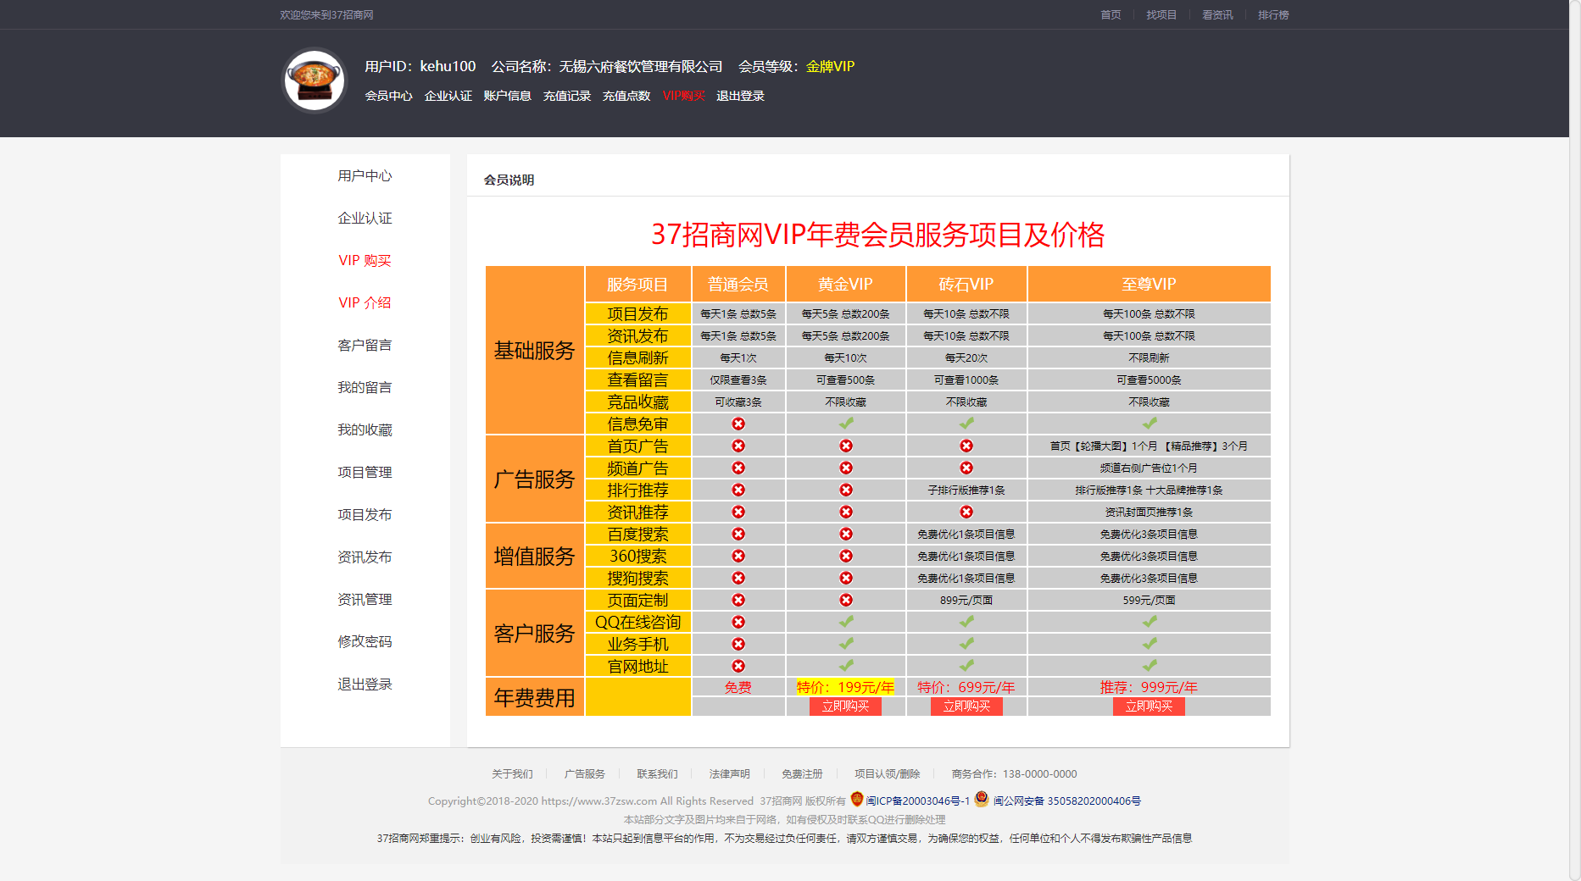Viewport: 1581px width, 881px height.
Task: Click green check for QQ在线咨询 黄金VIP
Action: click(x=846, y=621)
